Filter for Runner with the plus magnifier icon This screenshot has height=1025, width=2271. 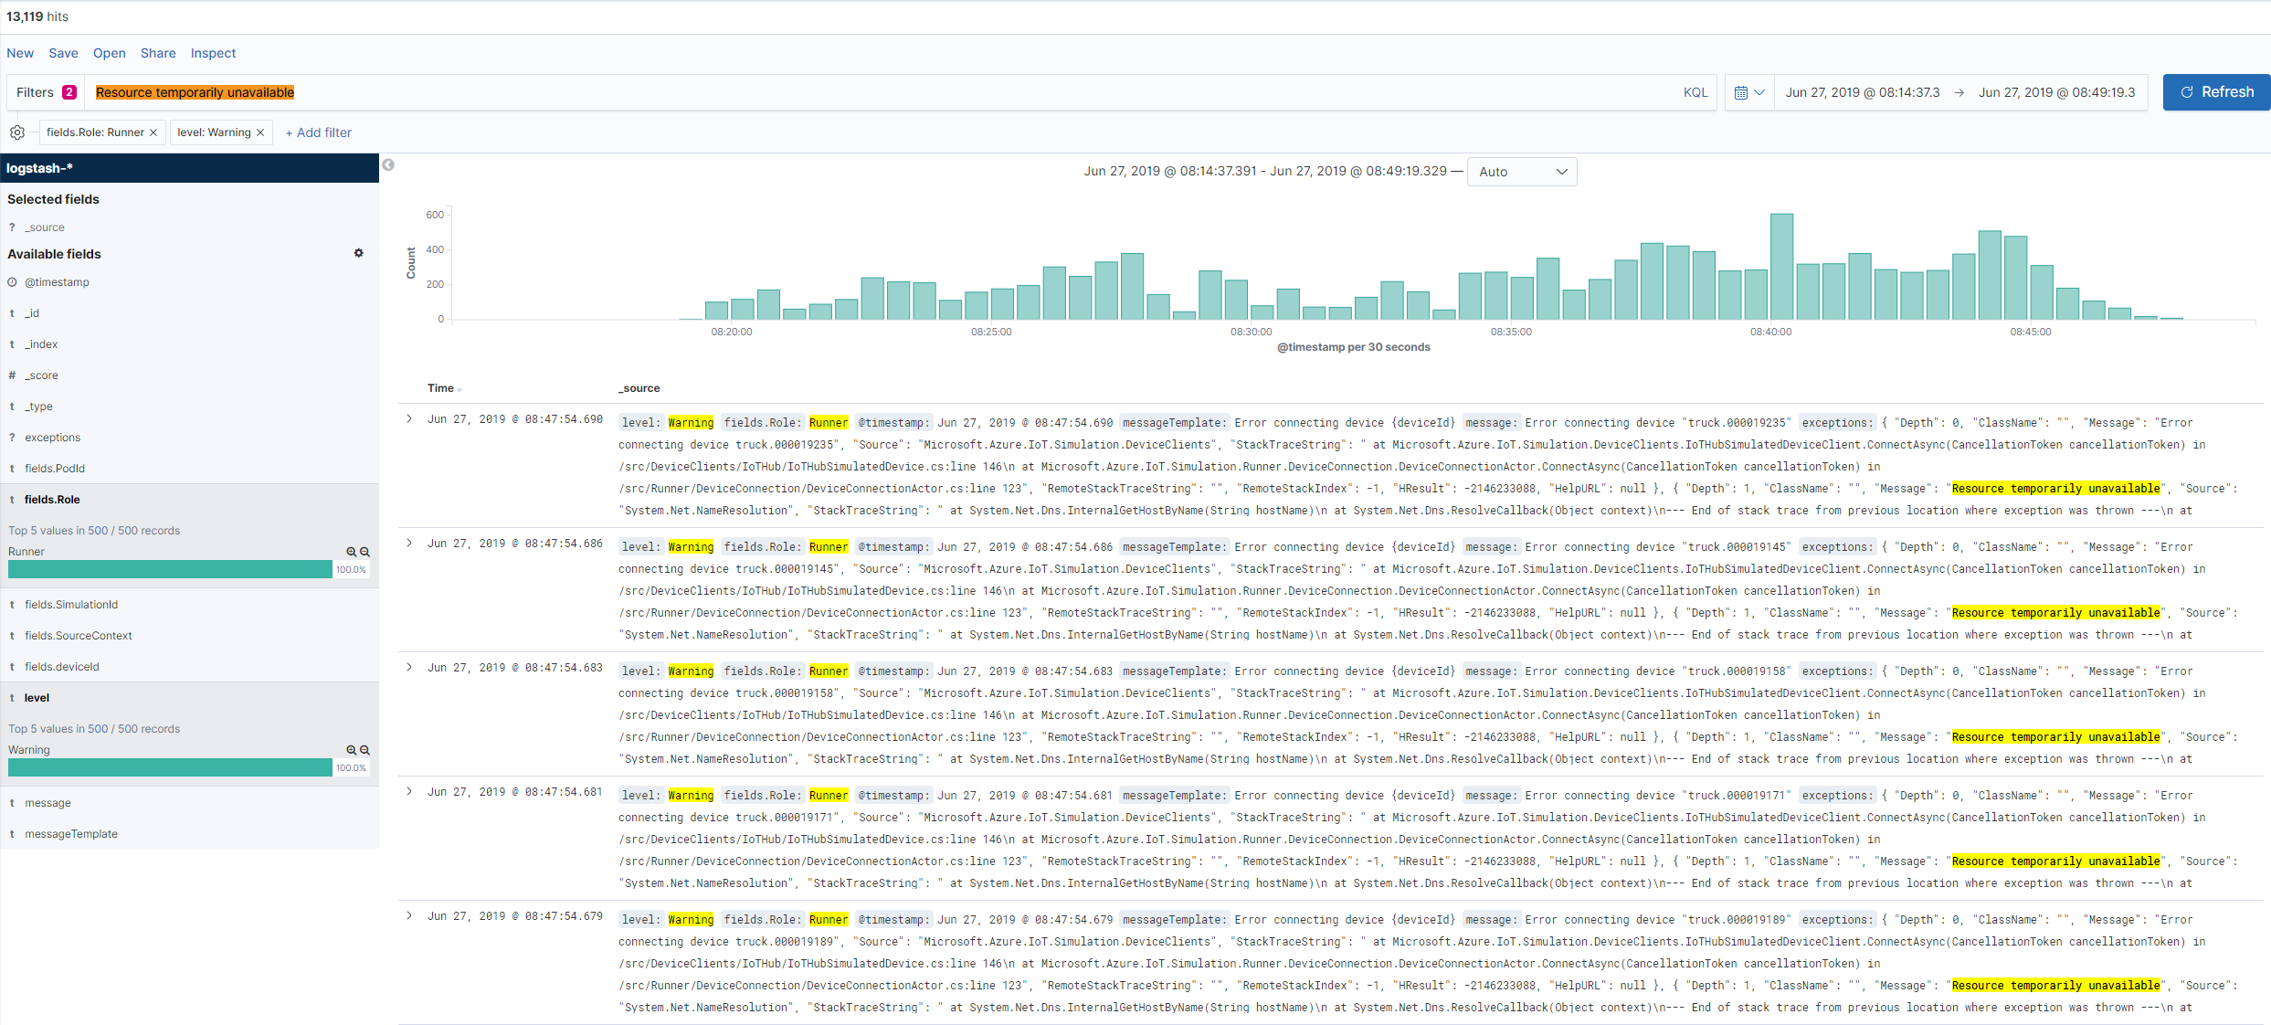[350, 552]
